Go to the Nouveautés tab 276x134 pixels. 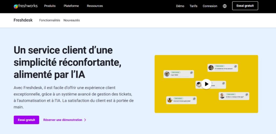click(72, 20)
